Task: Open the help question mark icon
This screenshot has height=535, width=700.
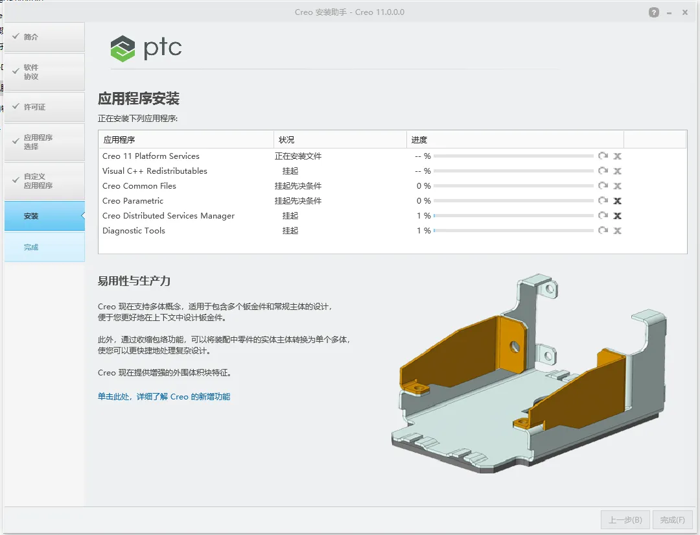Action: pyautogui.click(x=653, y=12)
